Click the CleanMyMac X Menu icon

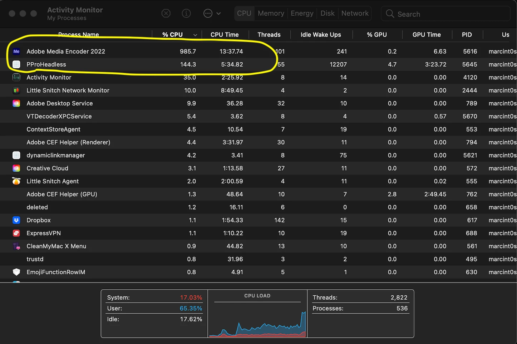pos(16,246)
